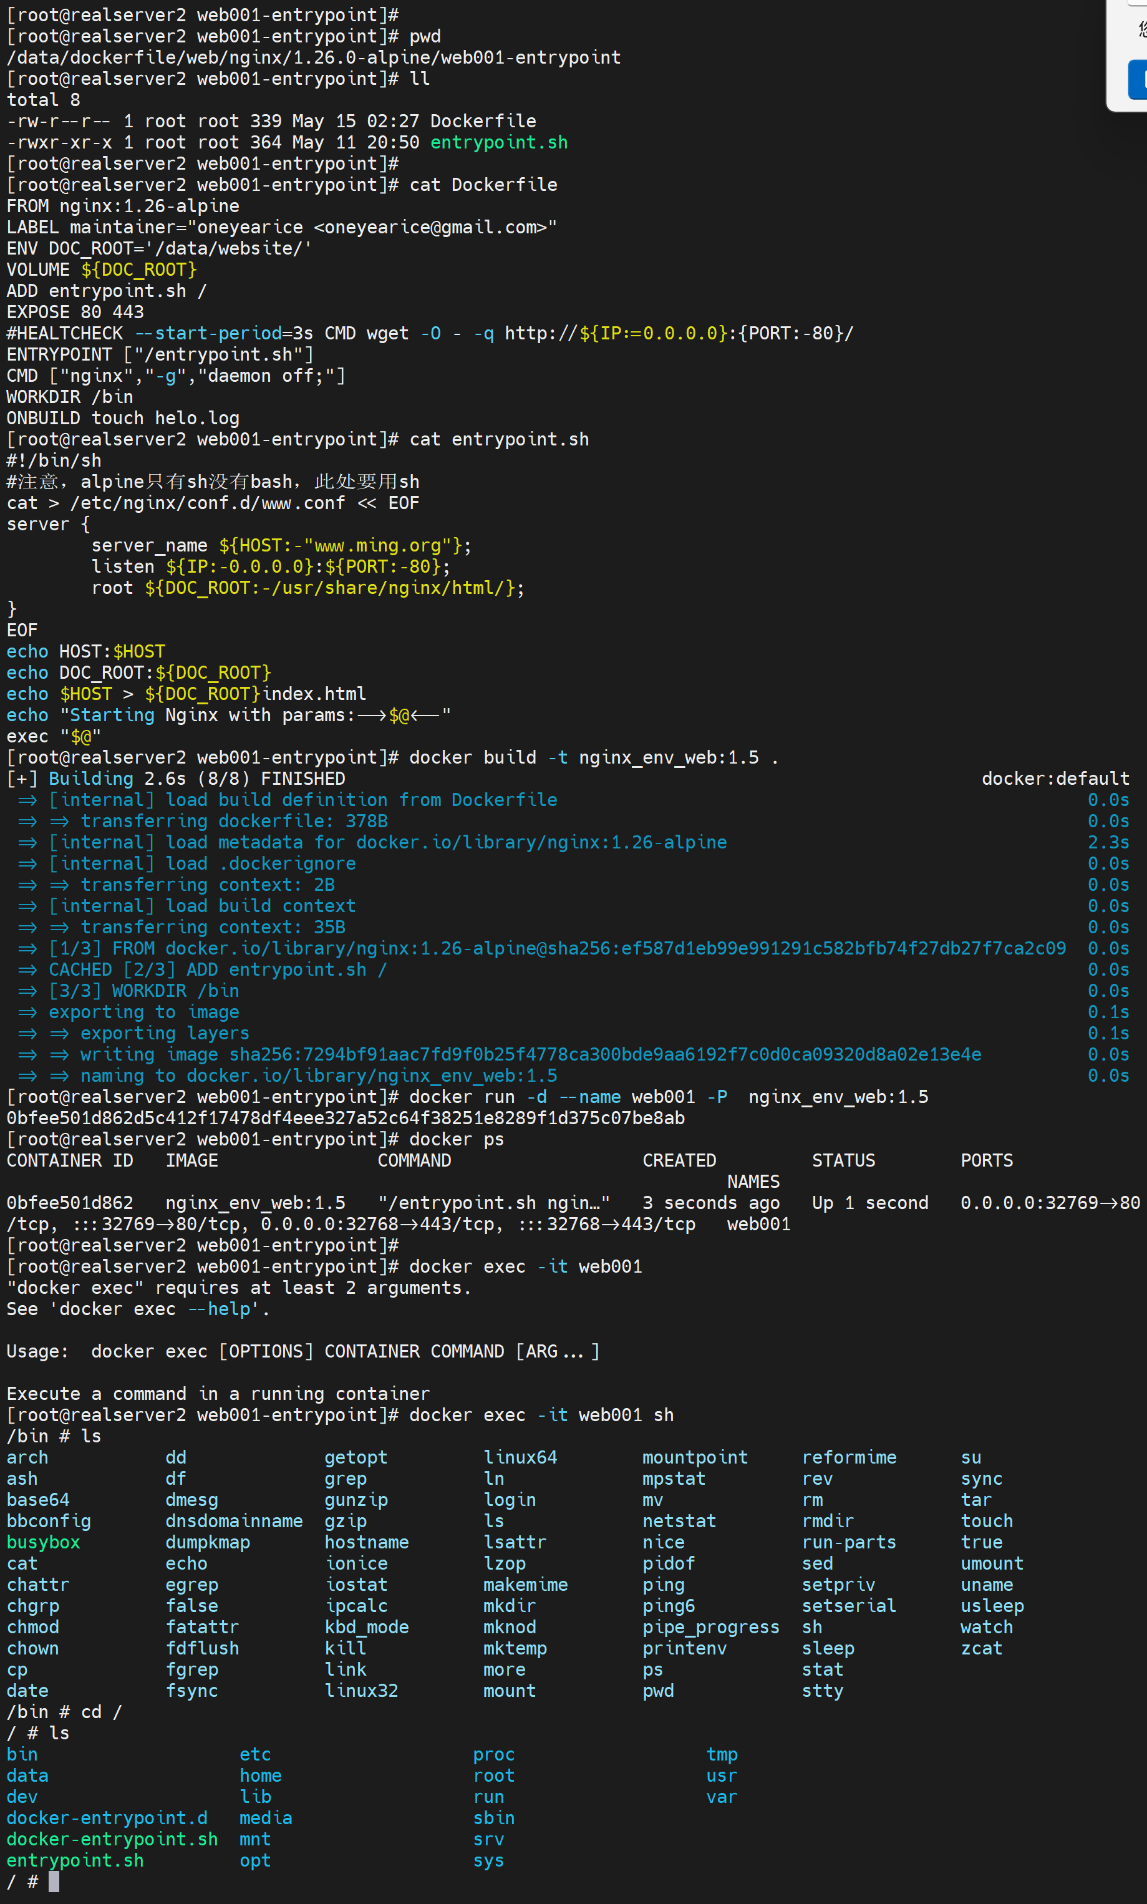Screen dimensions: 1147x1904
Task: Click dnsdomainname in the /bin listing
Action: [234, 1521]
